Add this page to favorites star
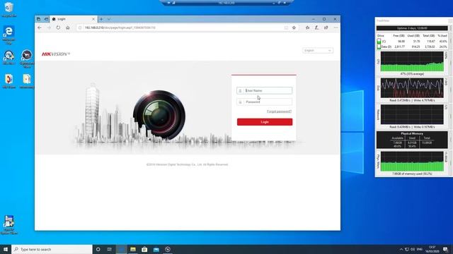The image size is (453, 254). click(x=294, y=28)
